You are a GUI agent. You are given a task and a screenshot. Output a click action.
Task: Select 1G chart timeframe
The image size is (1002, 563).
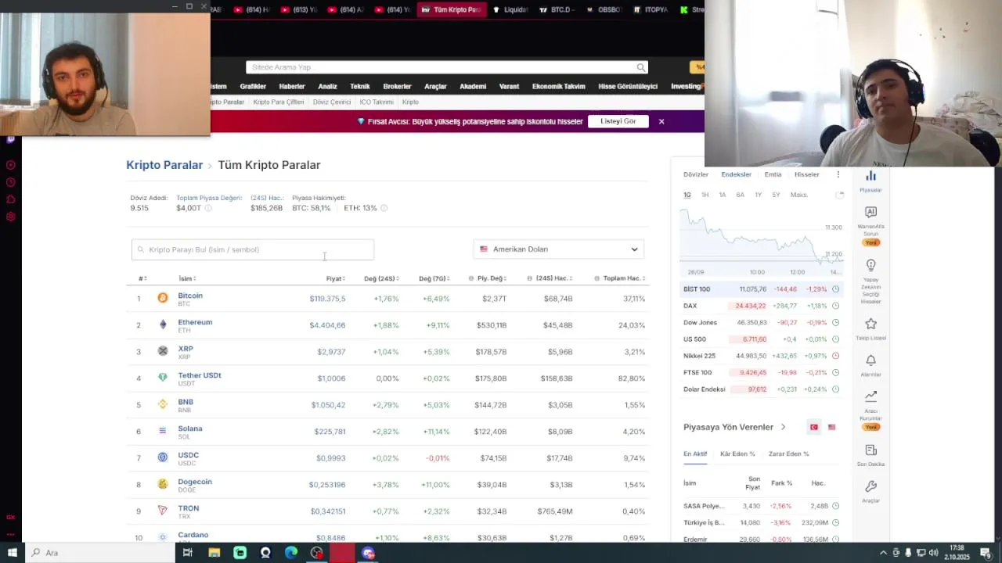(687, 195)
